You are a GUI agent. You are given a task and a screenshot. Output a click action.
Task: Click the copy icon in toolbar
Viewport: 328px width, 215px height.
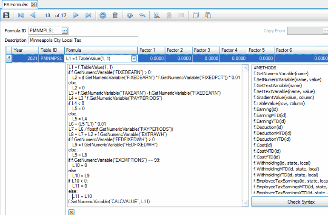196,15
